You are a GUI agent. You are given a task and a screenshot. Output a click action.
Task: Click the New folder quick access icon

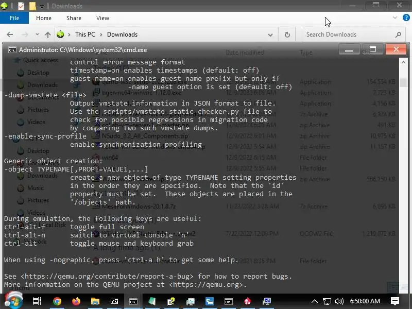32,6
